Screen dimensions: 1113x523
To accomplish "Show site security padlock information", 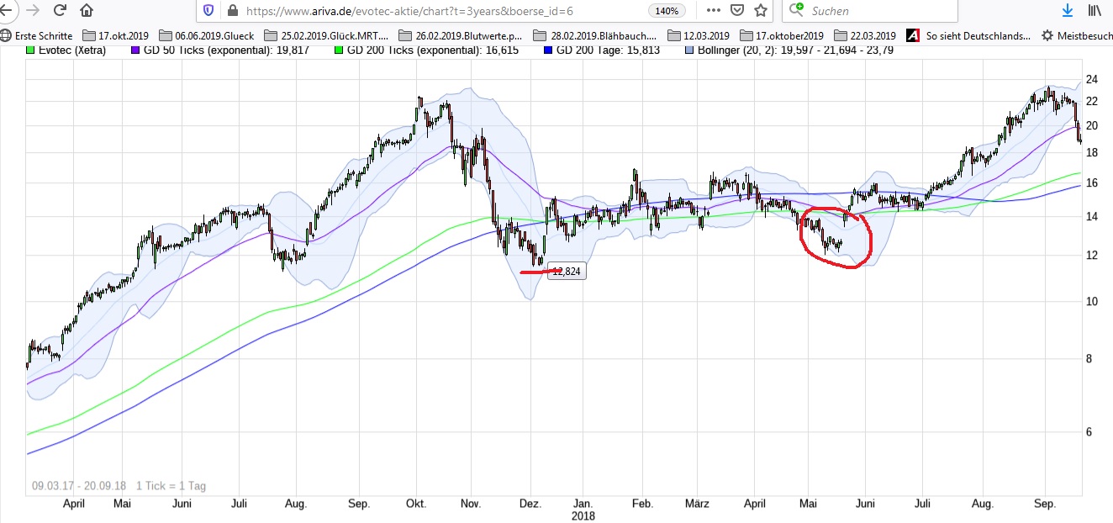I will (232, 11).
